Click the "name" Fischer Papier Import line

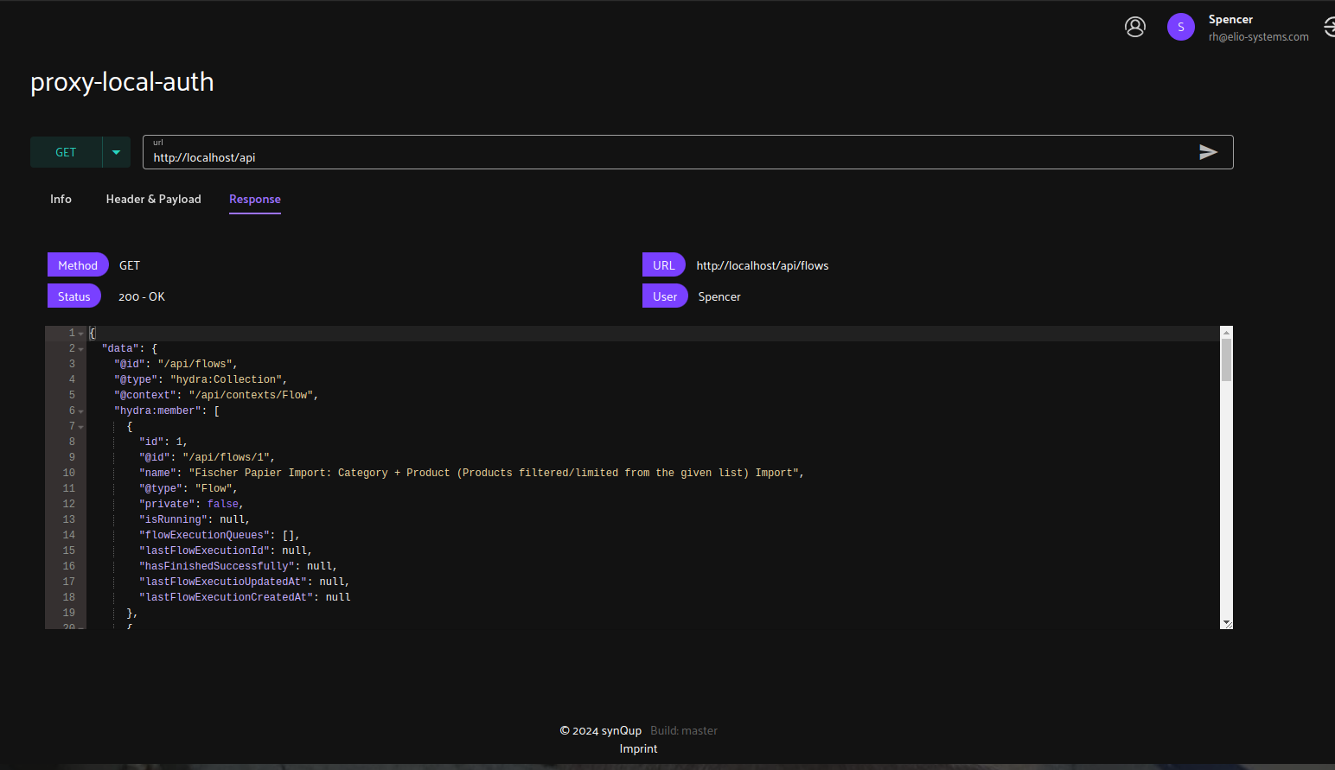[472, 473]
